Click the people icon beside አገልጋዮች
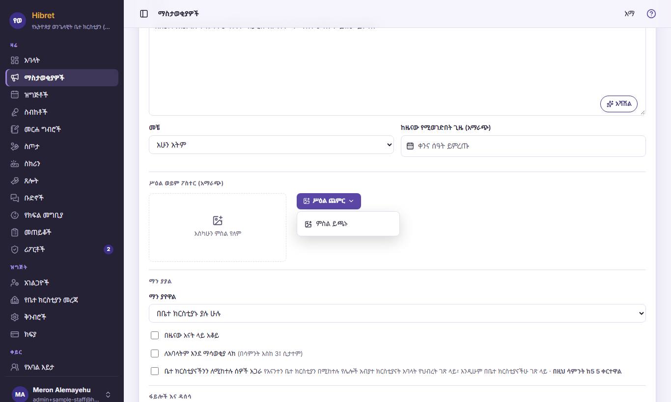671x402 pixels. coord(15,283)
